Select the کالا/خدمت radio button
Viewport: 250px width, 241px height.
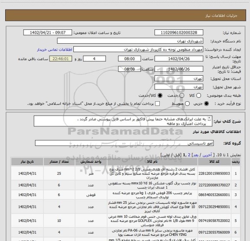point(160,96)
